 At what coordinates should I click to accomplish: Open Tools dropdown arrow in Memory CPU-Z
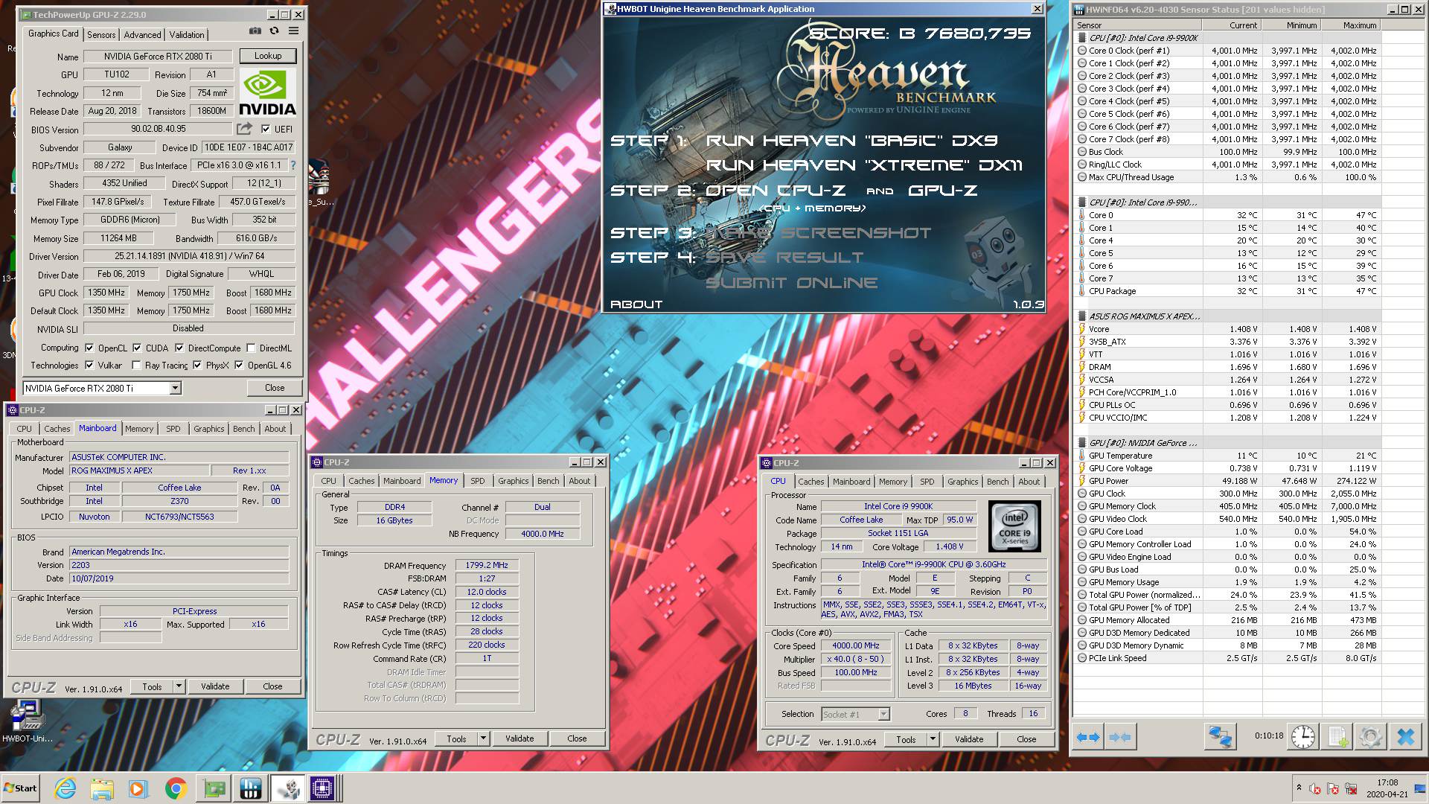(483, 738)
